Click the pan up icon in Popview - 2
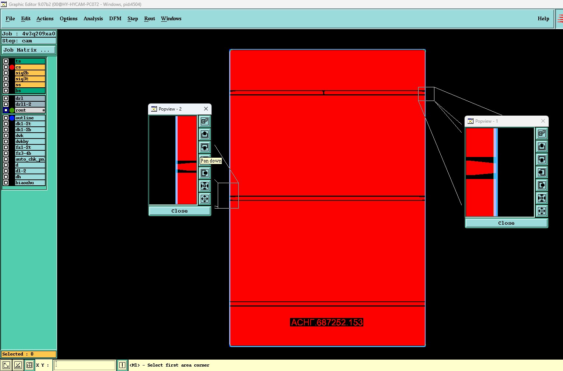The image size is (563, 371). [204, 134]
